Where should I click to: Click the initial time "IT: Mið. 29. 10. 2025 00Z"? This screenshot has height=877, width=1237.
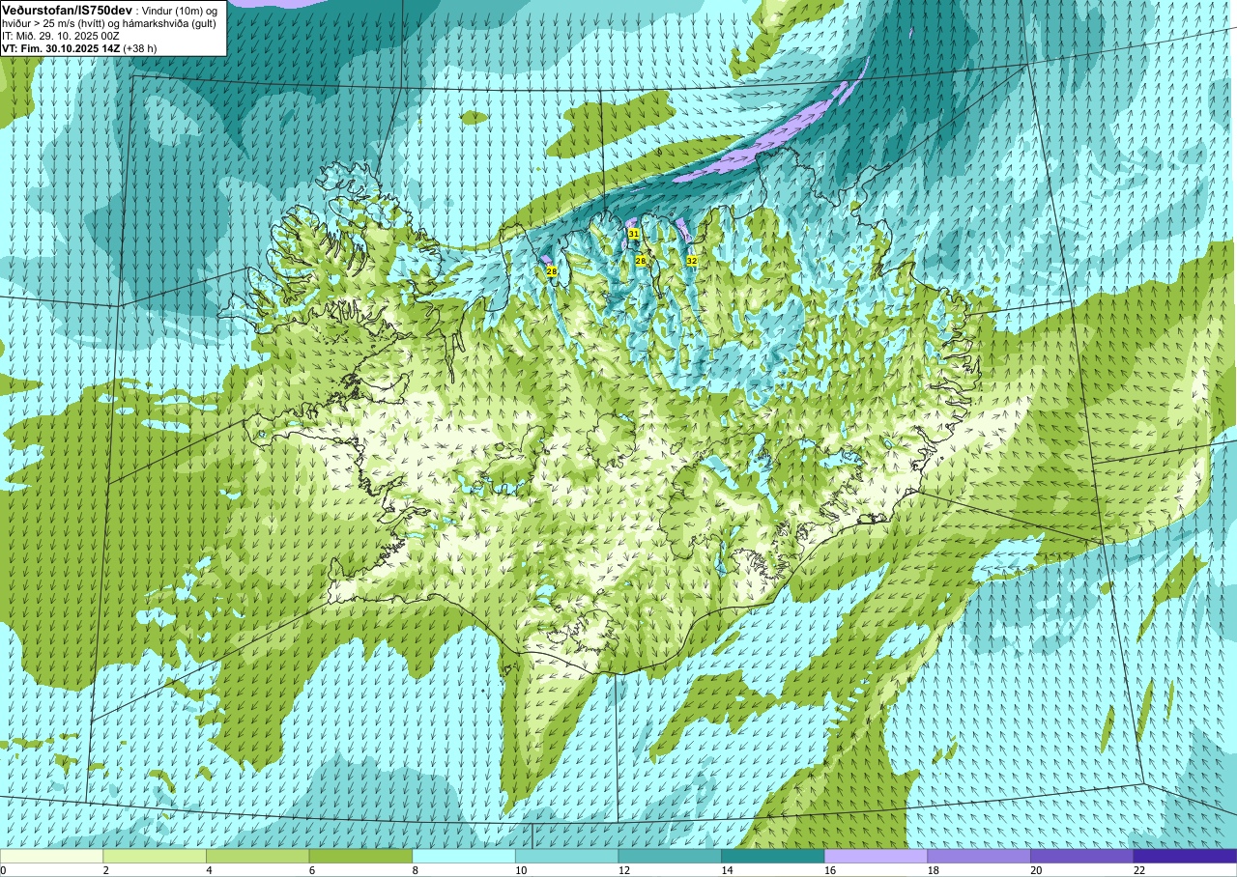click(61, 36)
